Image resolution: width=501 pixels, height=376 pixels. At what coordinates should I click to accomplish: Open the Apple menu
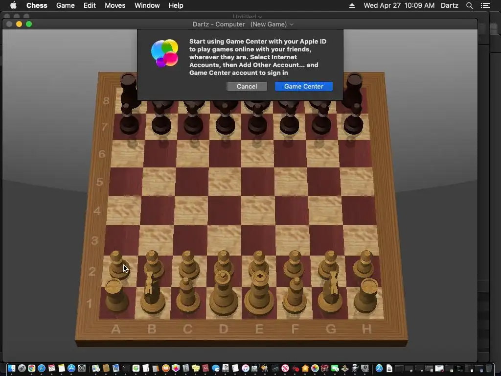(x=13, y=5)
